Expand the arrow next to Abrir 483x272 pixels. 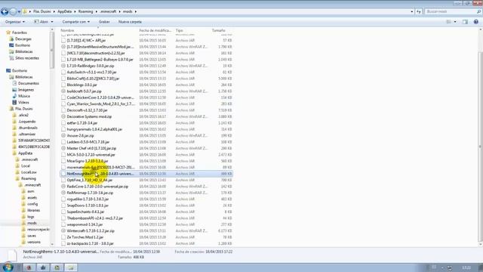pyautogui.click(x=52, y=22)
